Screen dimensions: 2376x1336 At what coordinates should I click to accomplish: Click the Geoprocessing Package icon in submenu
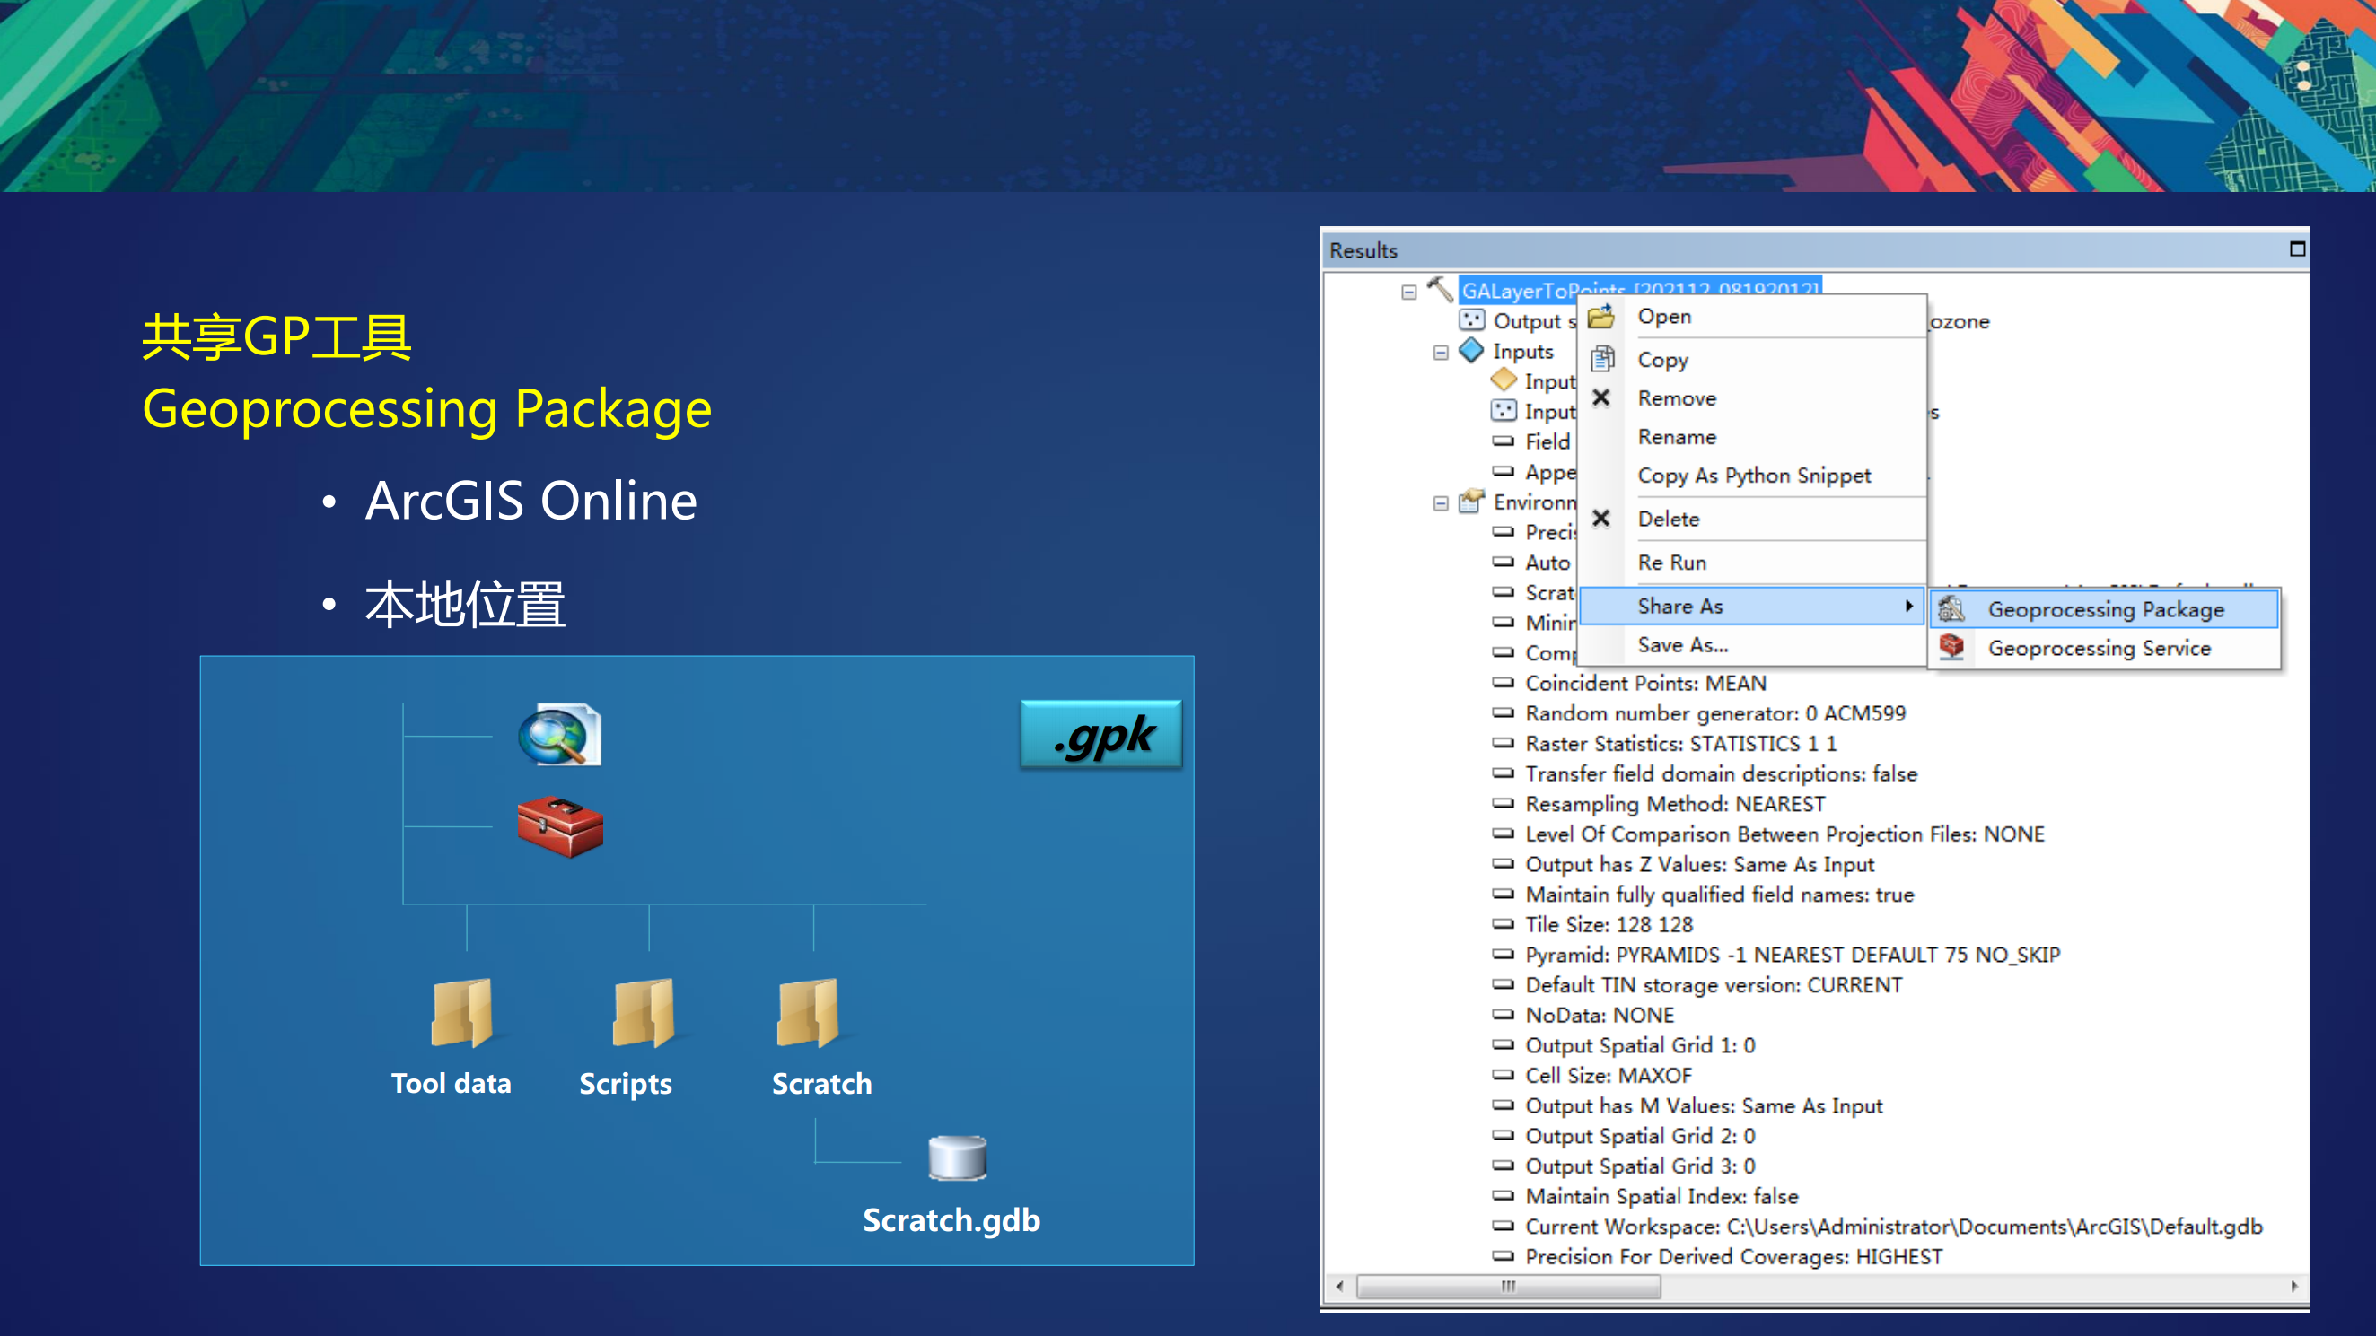[1951, 608]
